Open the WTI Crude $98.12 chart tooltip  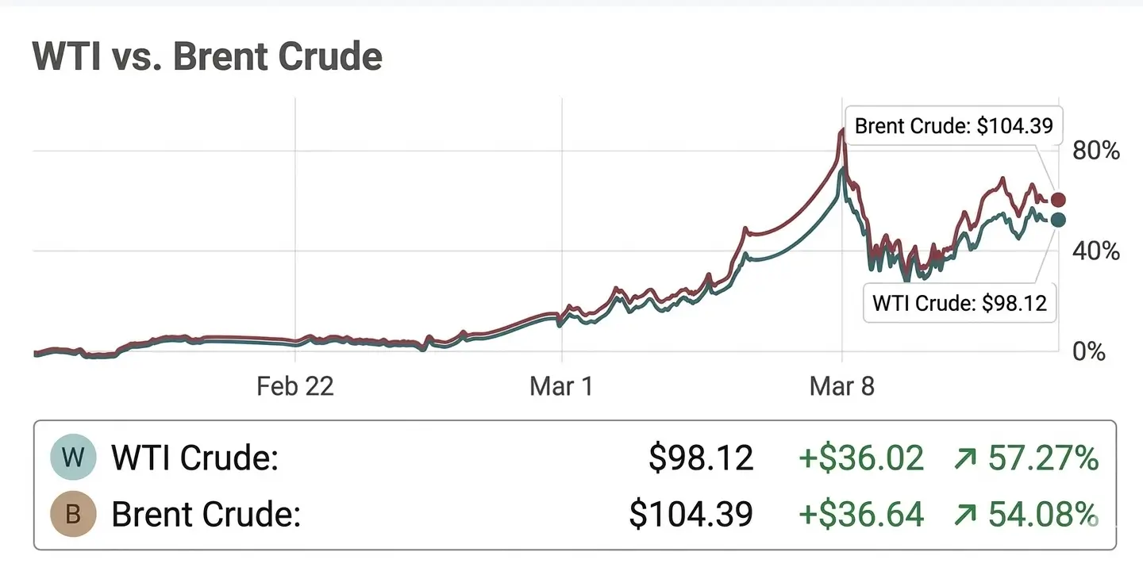[959, 302]
